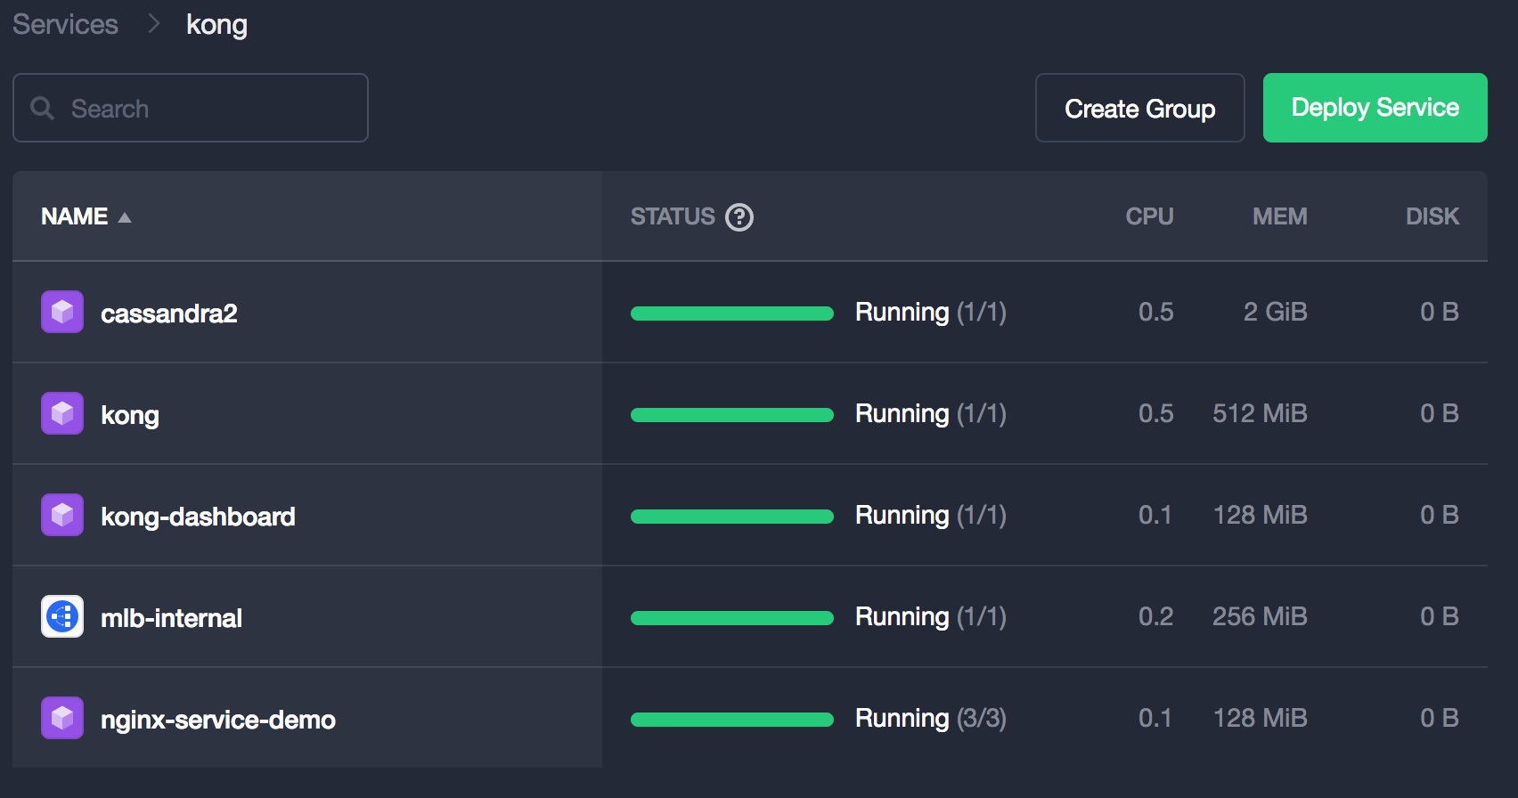Sort services by MEM column header
This screenshot has height=798, width=1518.
coord(1279,216)
